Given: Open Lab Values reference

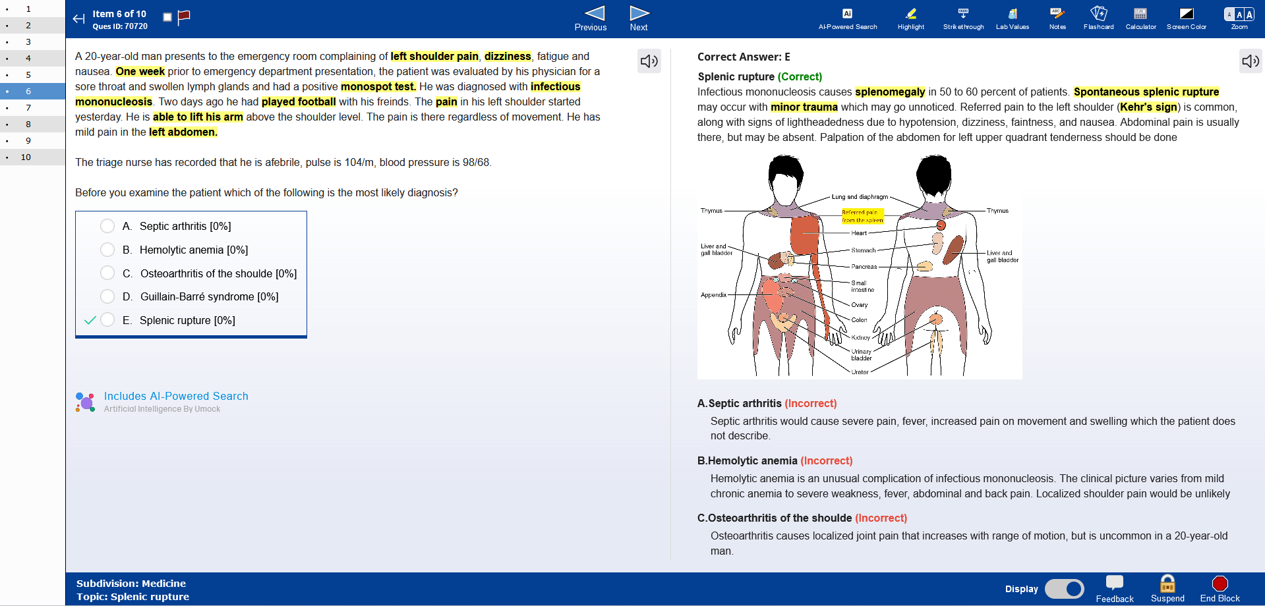Looking at the screenshot, I should tap(1013, 19).
